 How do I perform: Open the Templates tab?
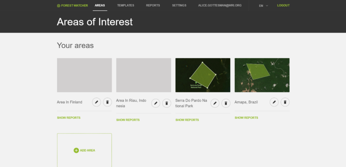click(126, 5)
